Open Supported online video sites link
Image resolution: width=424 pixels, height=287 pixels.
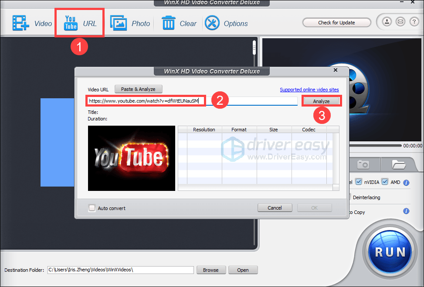[309, 90]
